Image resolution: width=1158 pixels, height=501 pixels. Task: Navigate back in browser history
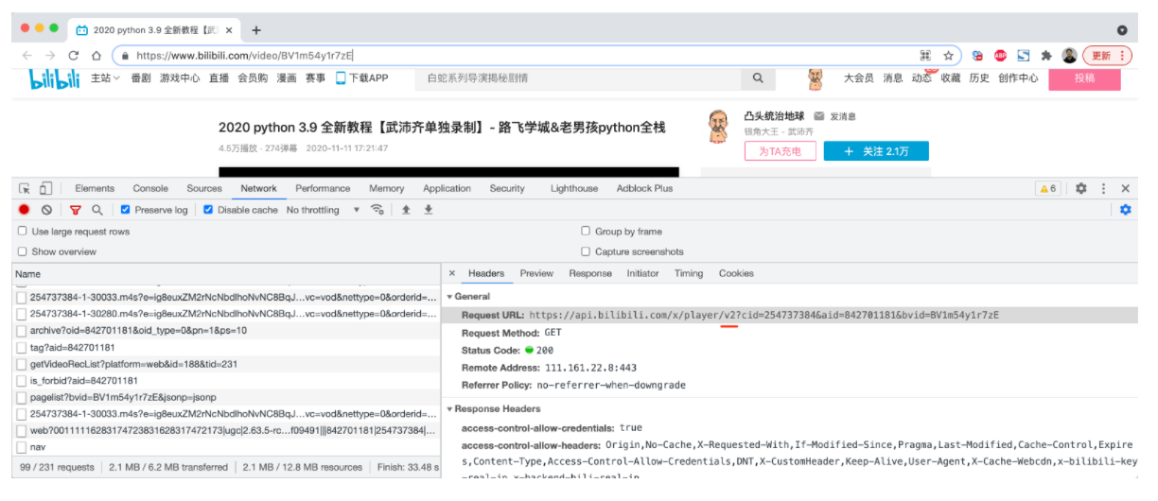(x=26, y=56)
